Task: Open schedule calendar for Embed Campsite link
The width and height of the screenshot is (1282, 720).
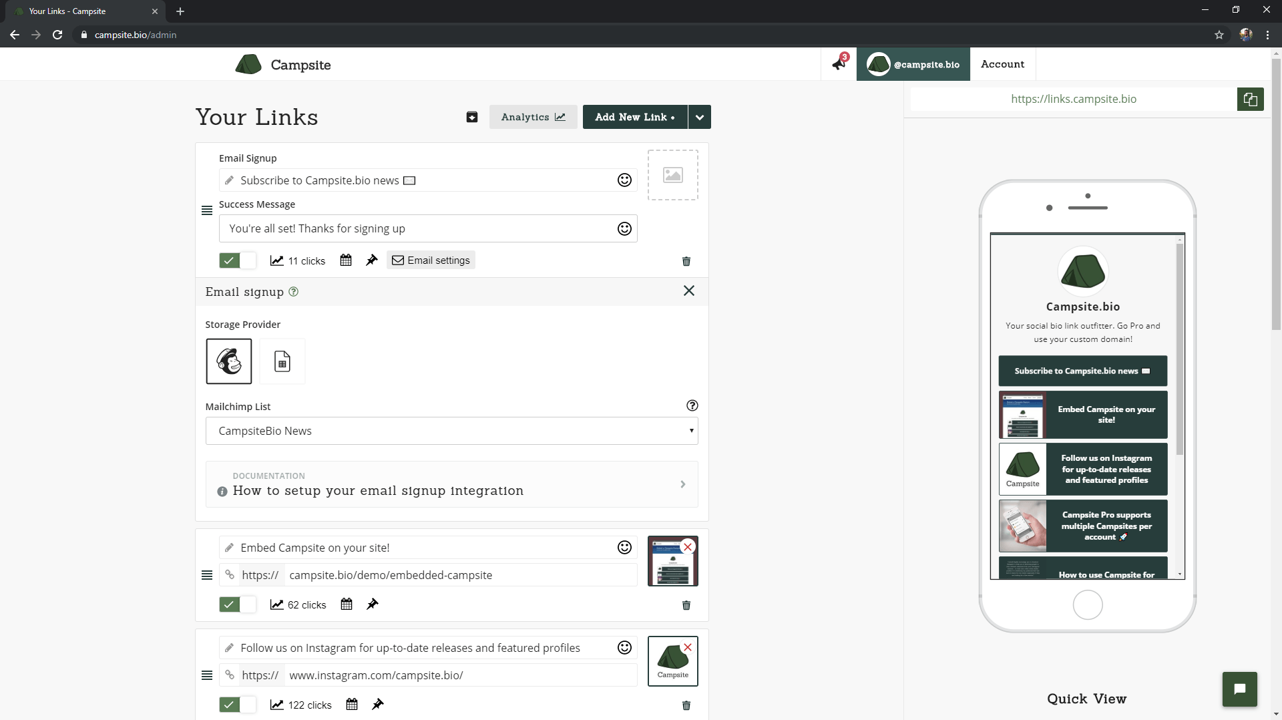Action: click(346, 604)
